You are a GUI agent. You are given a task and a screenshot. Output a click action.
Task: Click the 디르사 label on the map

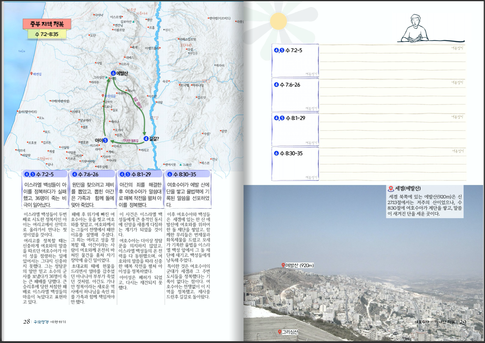coord(124,64)
